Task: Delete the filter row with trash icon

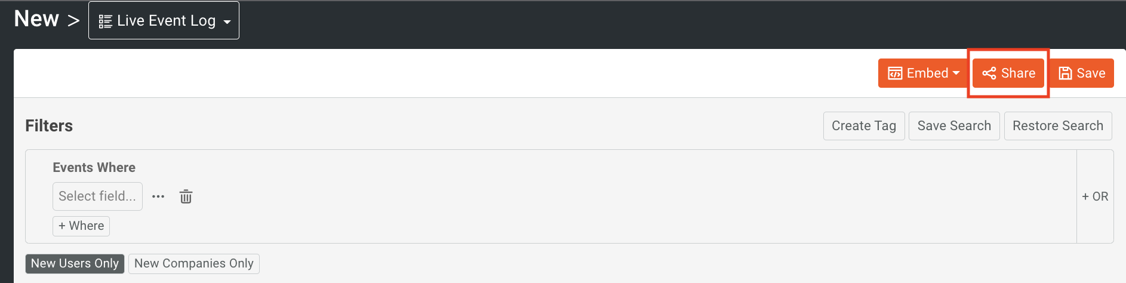Action: [186, 196]
